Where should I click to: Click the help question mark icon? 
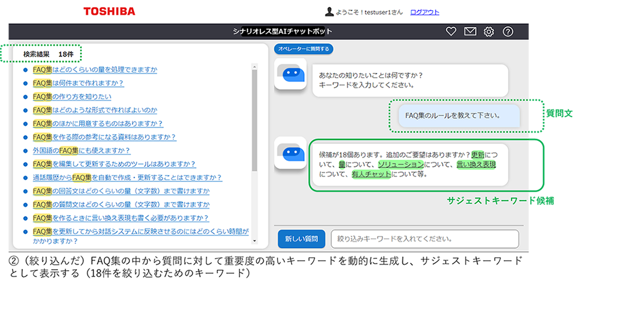[x=508, y=32]
